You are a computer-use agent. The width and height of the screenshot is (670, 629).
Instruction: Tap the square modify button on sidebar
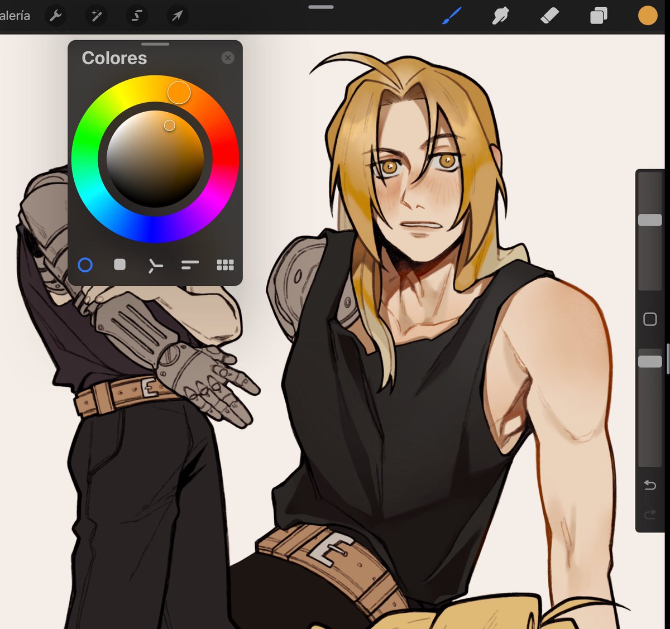point(650,319)
